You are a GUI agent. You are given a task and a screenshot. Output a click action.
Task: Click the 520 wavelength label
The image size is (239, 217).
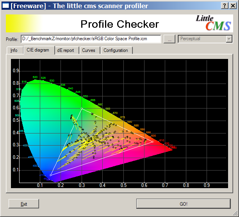click(x=35, y=77)
